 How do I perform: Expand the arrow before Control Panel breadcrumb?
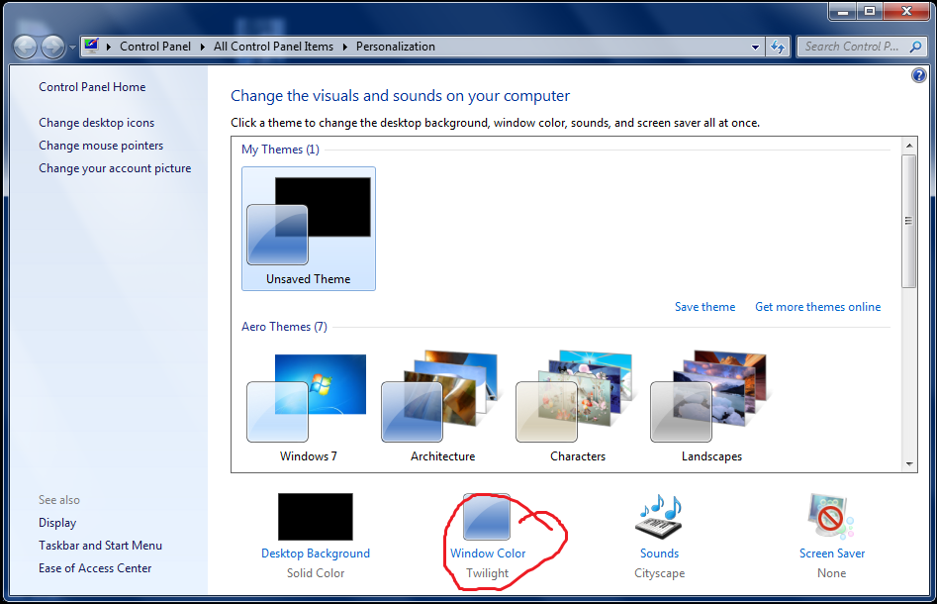point(109,47)
